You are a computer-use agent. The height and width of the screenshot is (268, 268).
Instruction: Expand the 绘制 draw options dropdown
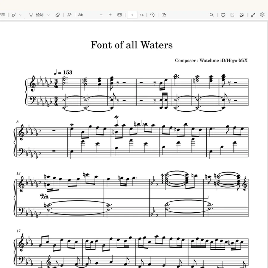pos(49,15)
